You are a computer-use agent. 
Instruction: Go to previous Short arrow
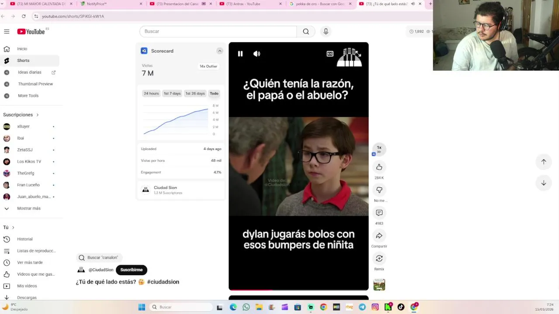[544, 162]
